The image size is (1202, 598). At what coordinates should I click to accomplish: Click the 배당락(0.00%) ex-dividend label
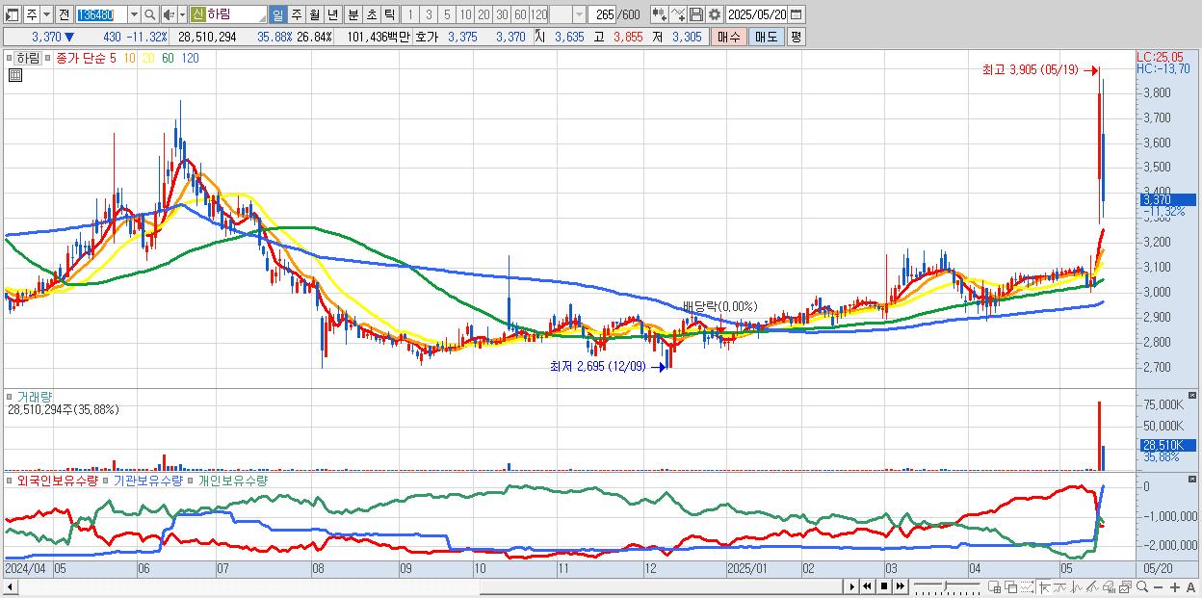[719, 306]
